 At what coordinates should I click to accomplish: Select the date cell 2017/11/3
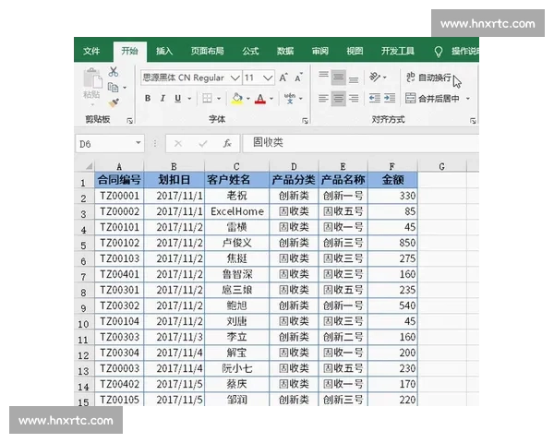(175, 337)
